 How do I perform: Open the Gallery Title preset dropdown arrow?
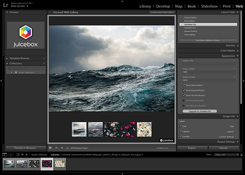click(234, 61)
